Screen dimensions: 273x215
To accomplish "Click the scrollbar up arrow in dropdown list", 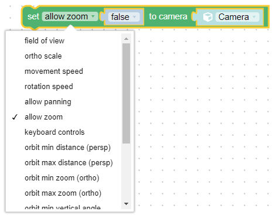I will click(126, 39).
